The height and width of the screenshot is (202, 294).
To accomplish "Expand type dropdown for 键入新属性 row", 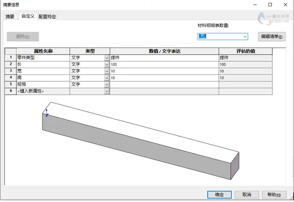I will pyautogui.click(x=107, y=91).
